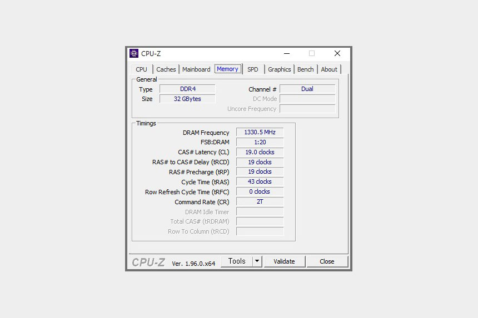The height and width of the screenshot is (318, 478).
Task: Click the tRCD 19 clocks value
Action: click(260, 162)
